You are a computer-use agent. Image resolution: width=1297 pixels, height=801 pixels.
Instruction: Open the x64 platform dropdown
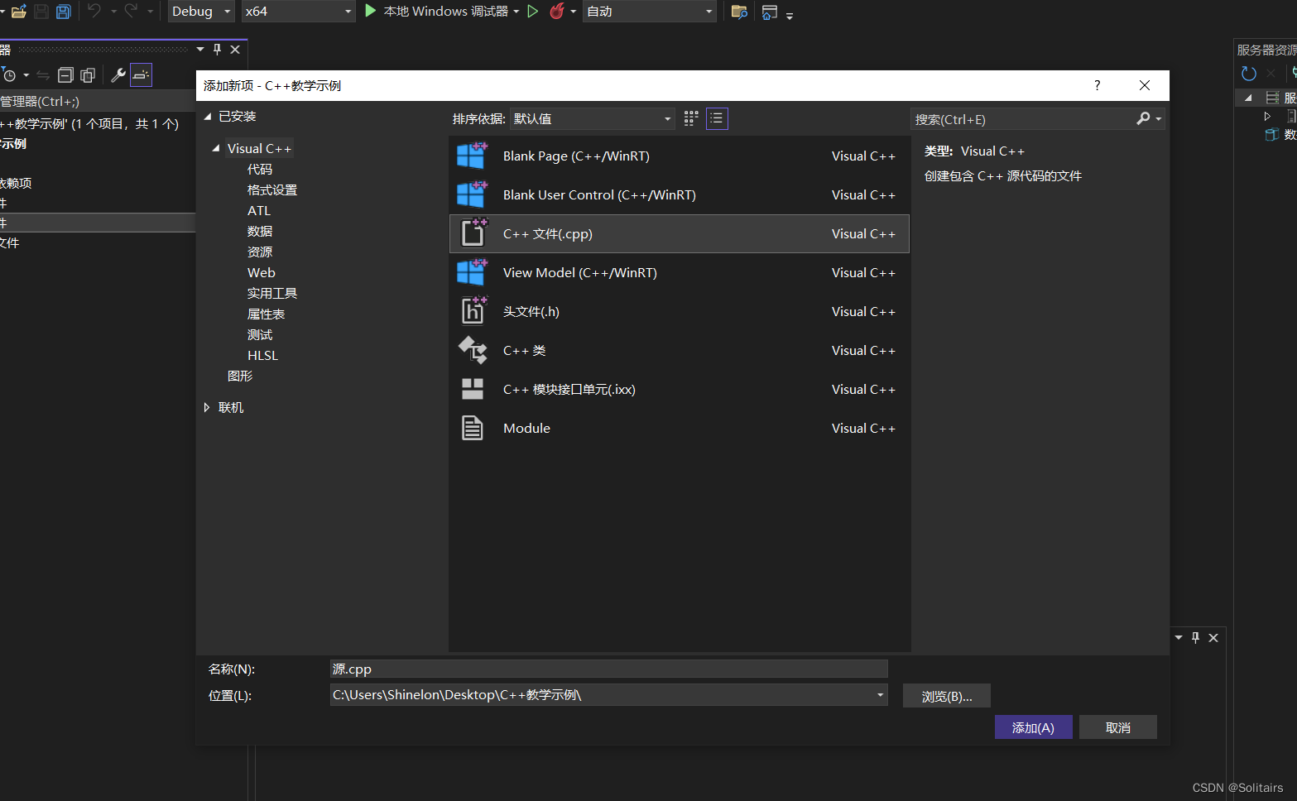(x=298, y=12)
